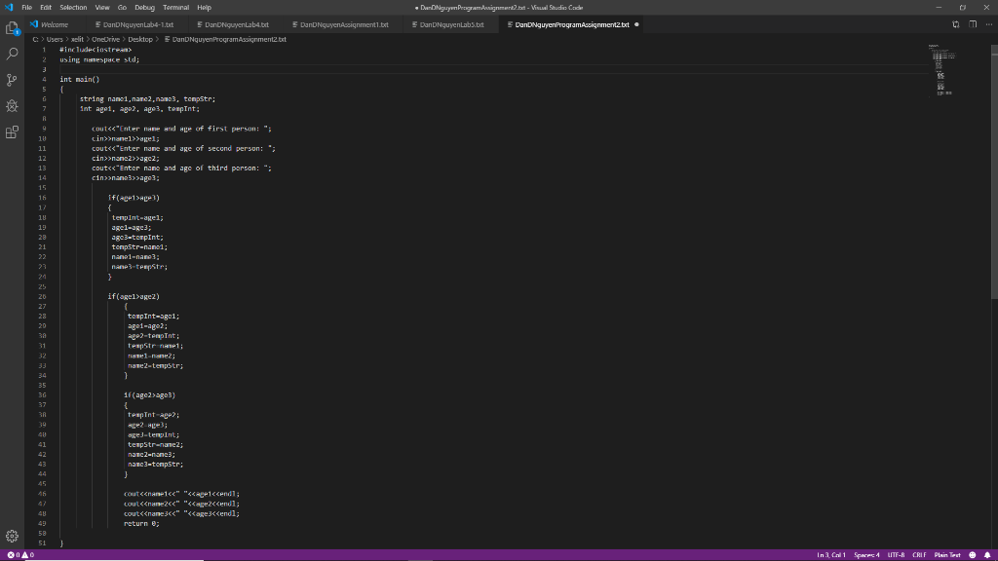Open the Debug view in activity bar
The image size is (998, 561).
(x=12, y=106)
